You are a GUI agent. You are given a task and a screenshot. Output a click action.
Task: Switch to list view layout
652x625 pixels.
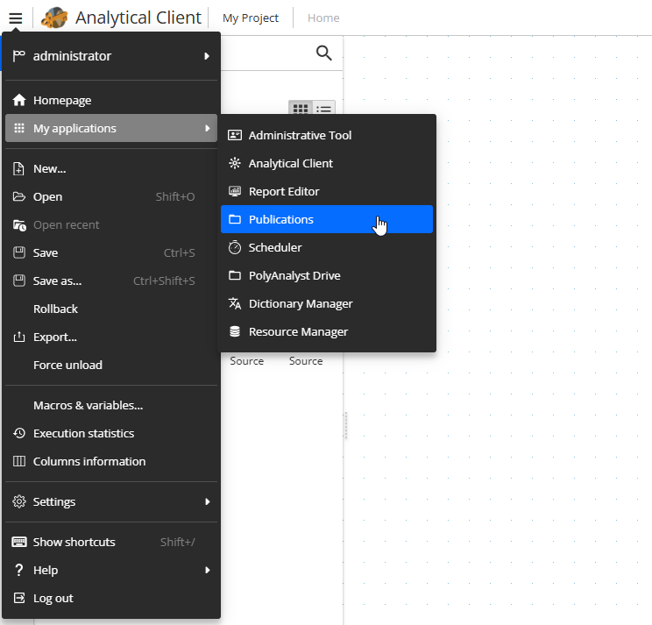[x=324, y=109]
